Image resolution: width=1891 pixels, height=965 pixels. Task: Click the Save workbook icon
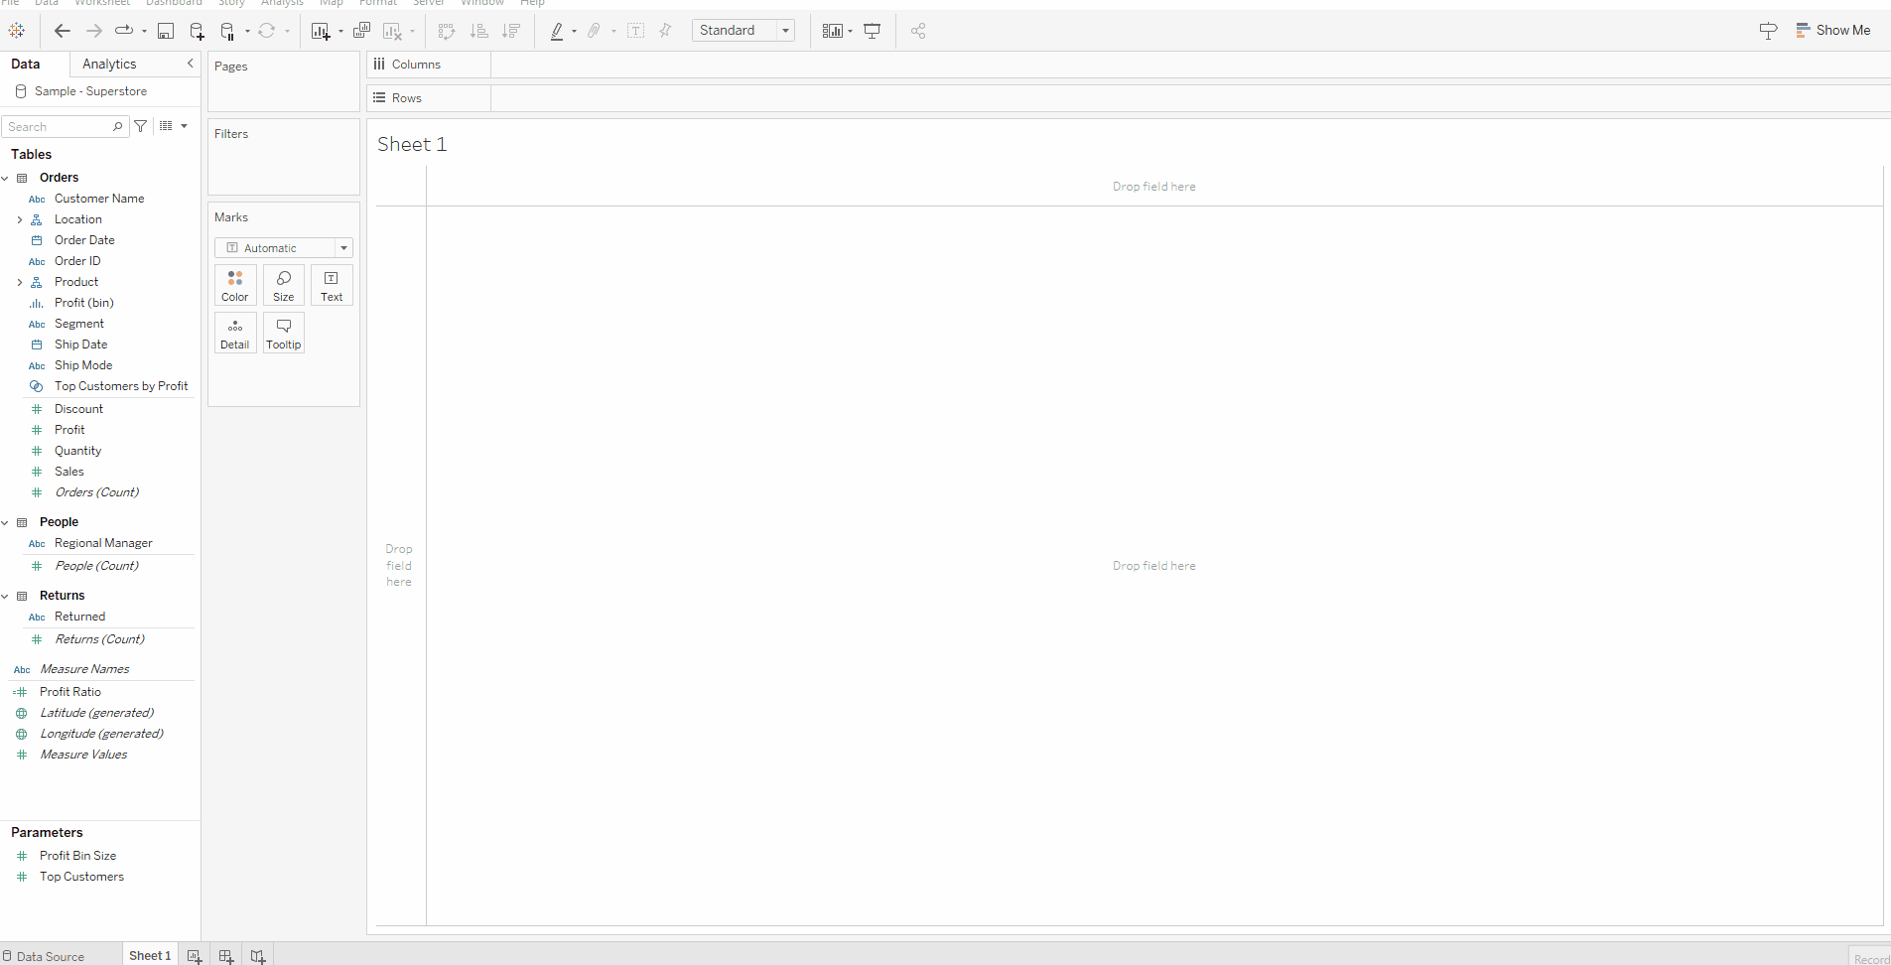pyautogui.click(x=166, y=31)
